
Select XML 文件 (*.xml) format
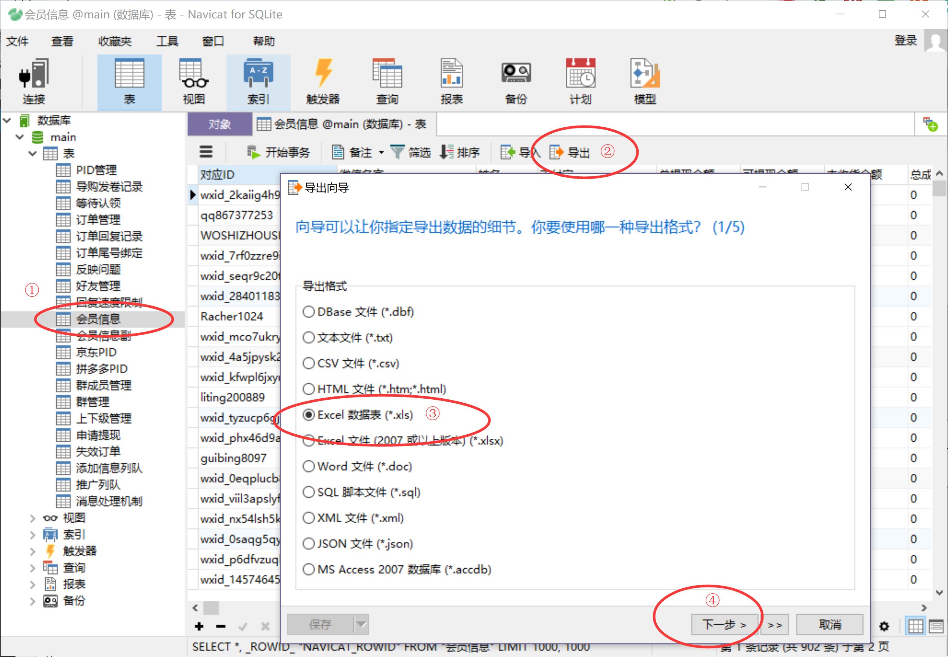(353, 518)
